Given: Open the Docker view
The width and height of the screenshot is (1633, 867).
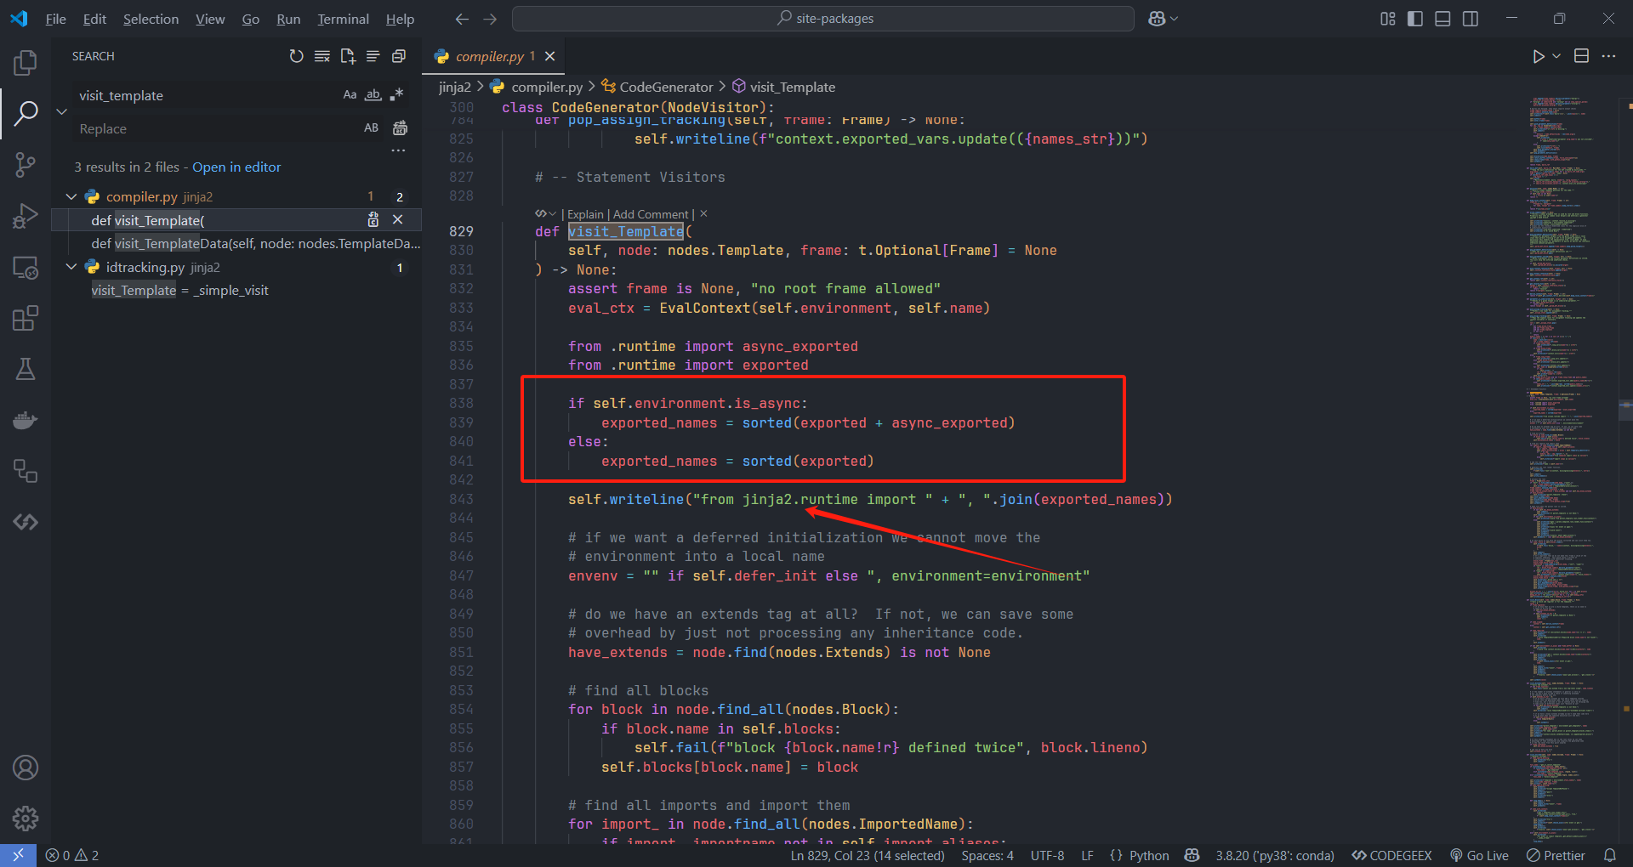Looking at the screenshot, I should coord(26,420).
